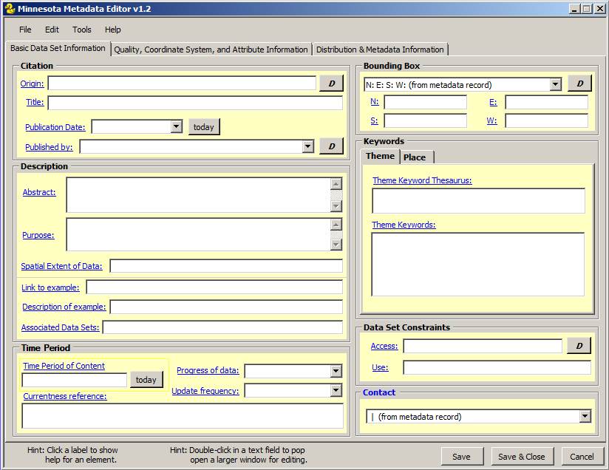Click the Cancel button

[x=582, y=457]
